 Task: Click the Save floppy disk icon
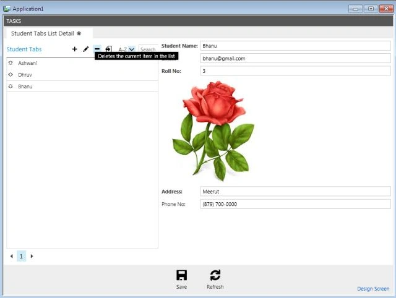[x=181, y=275]
